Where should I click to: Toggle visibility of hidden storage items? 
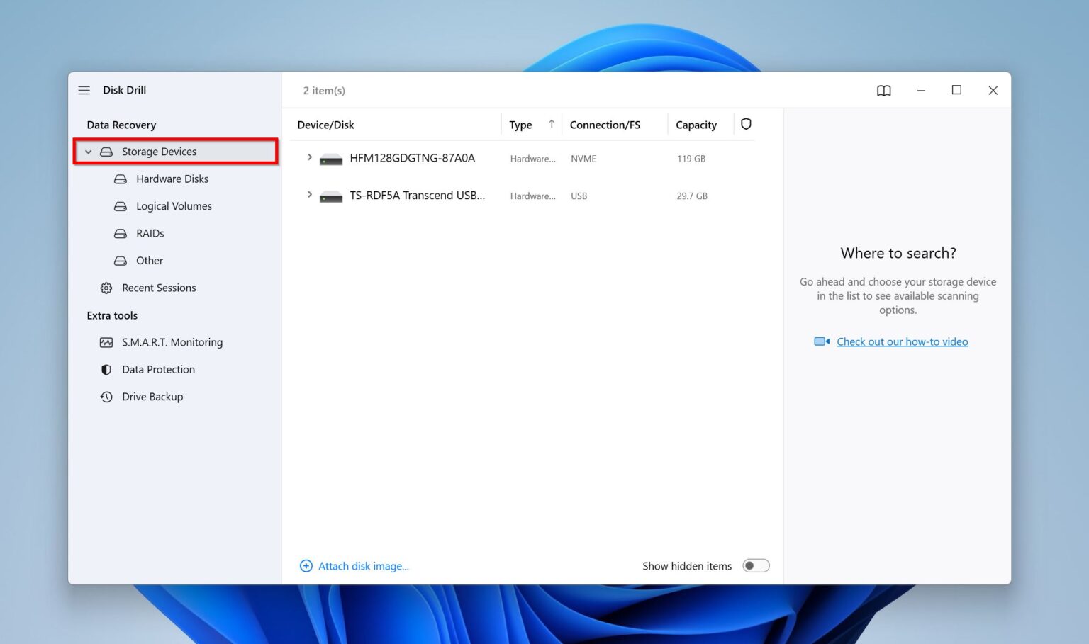tap(755, 565)
